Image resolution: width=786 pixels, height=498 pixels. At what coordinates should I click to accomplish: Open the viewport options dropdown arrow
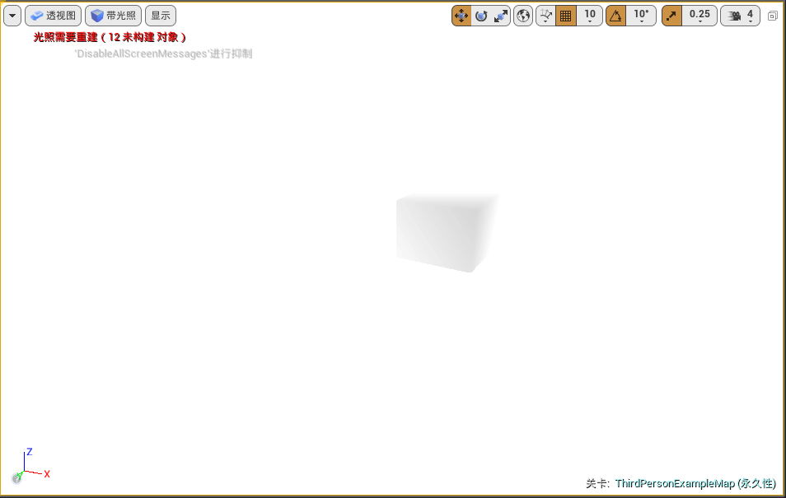[x=12, y=16]
